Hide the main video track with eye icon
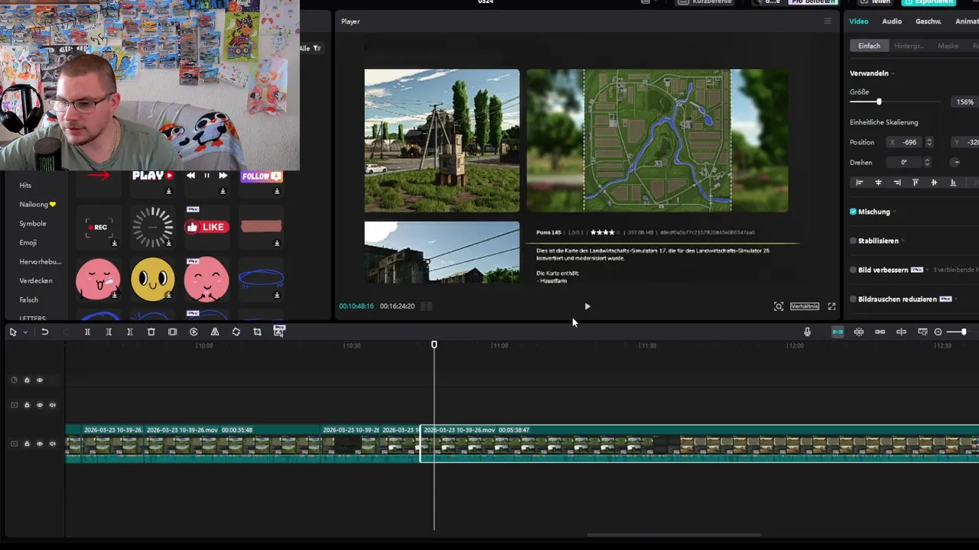 coord(40,444)
